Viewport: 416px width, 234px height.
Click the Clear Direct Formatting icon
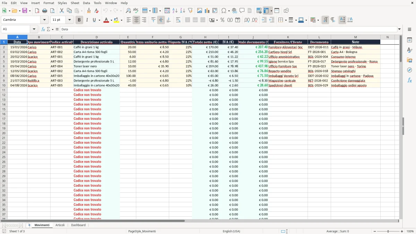[x=96, y=11]
